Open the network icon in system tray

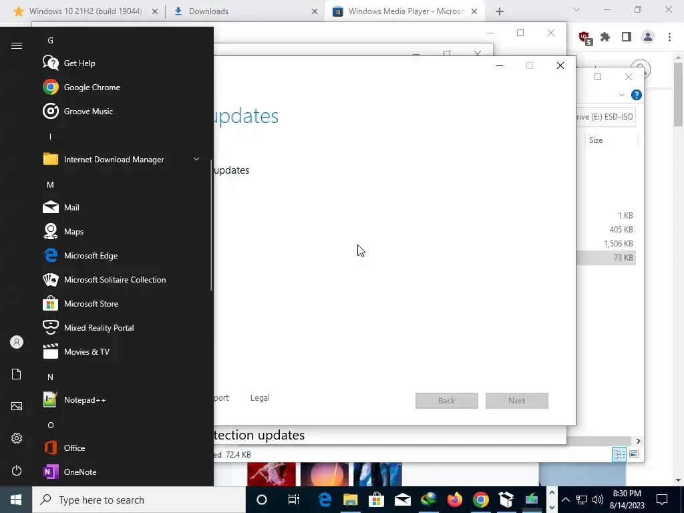[x=582, y=500]
